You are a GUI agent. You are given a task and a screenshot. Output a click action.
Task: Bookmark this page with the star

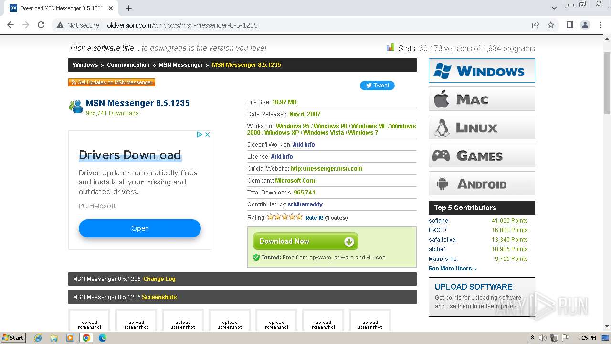click(551, 25)
